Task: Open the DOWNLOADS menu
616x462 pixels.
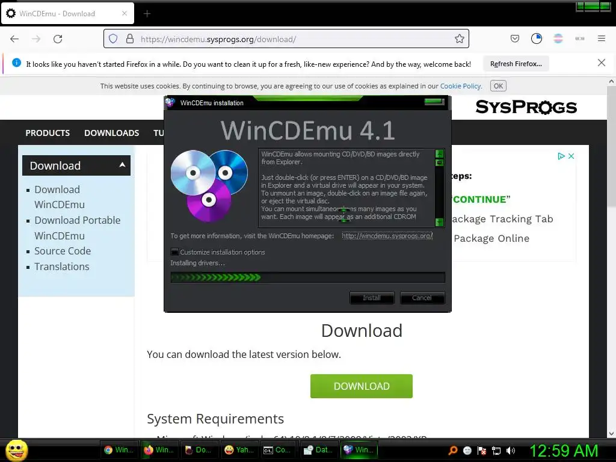Action: (111, 133)
